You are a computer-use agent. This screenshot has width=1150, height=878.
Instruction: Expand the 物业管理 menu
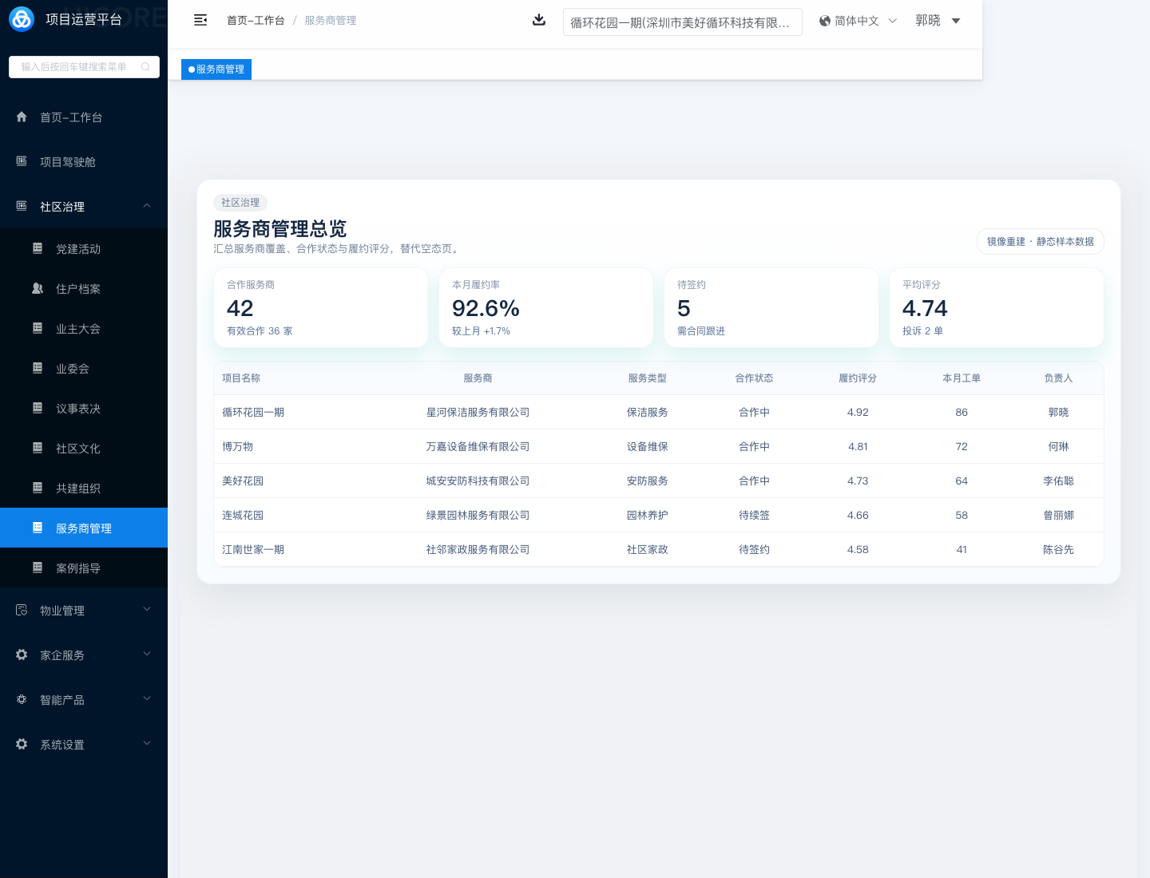(147, 610)
